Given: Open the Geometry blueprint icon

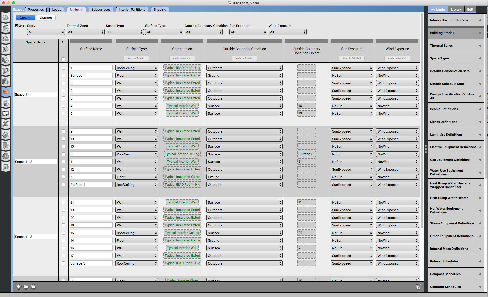Looking at the screenshot, I should pyautogui.click(x=6, y=71).
